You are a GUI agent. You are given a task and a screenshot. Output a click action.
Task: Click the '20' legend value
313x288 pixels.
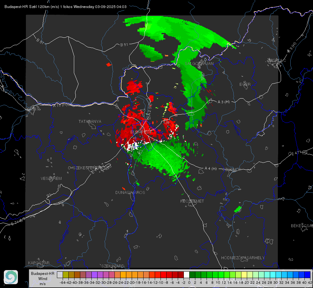[x=247, y=283]
